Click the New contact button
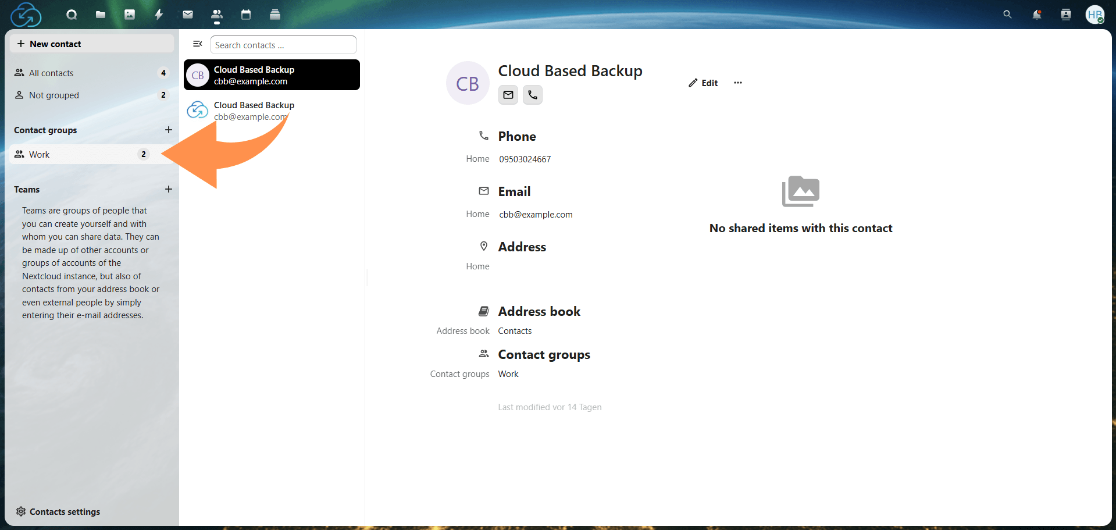Screen dimensions: 1116x530 click(92, 44)
